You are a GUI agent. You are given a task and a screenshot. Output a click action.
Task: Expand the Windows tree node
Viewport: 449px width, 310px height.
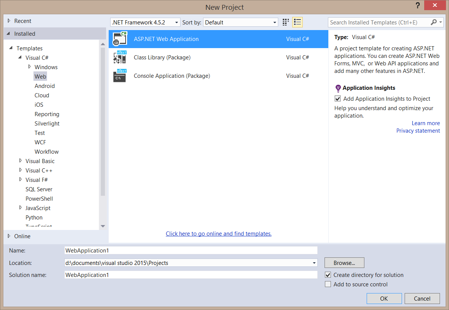click(x=29, y=67)
